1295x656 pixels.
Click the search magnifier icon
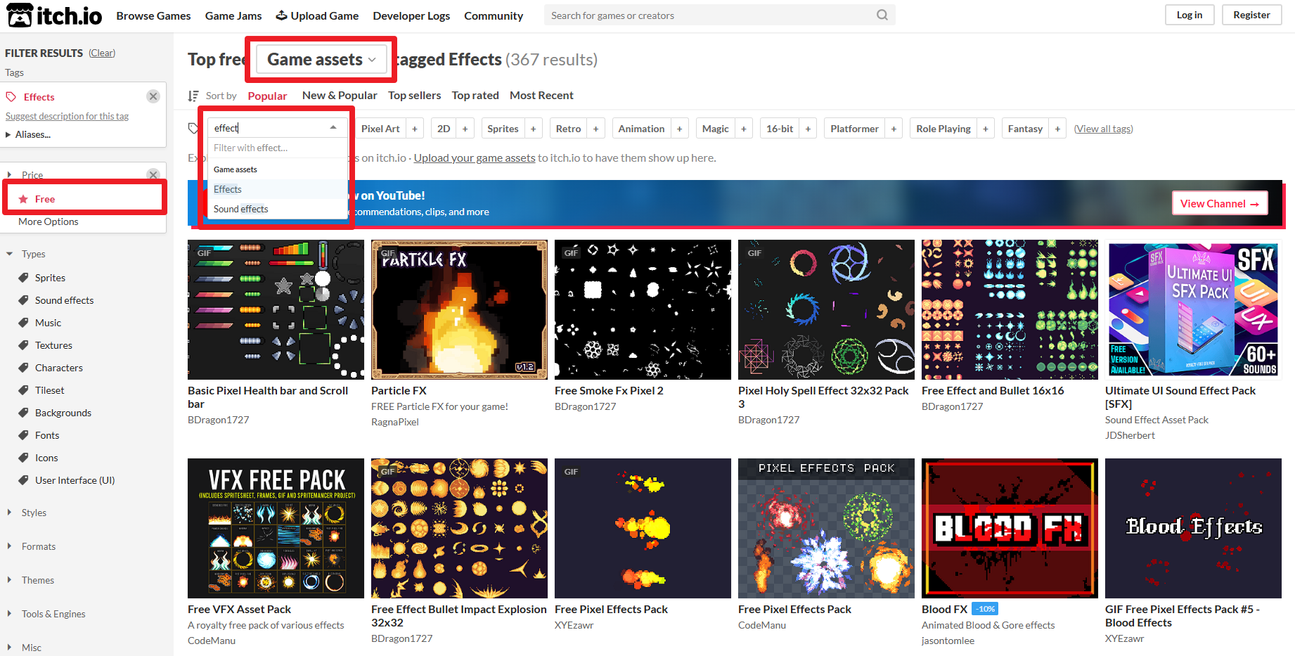coord(882,15)
